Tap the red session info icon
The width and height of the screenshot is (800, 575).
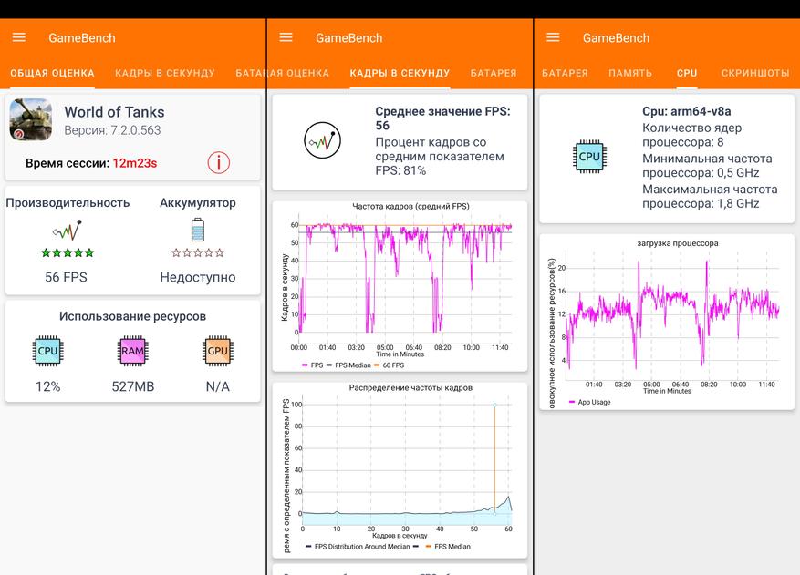219,162
